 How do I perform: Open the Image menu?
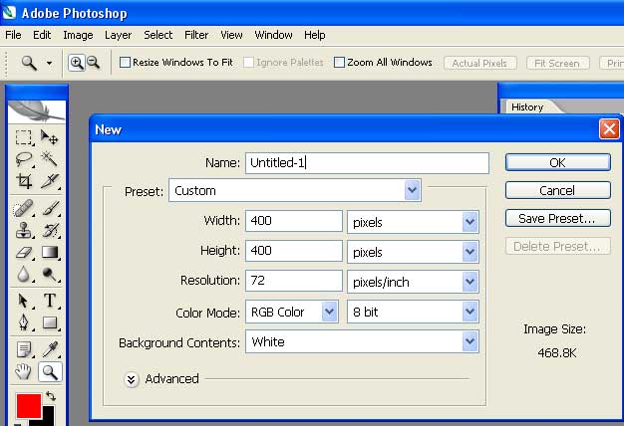click(78, 35)
